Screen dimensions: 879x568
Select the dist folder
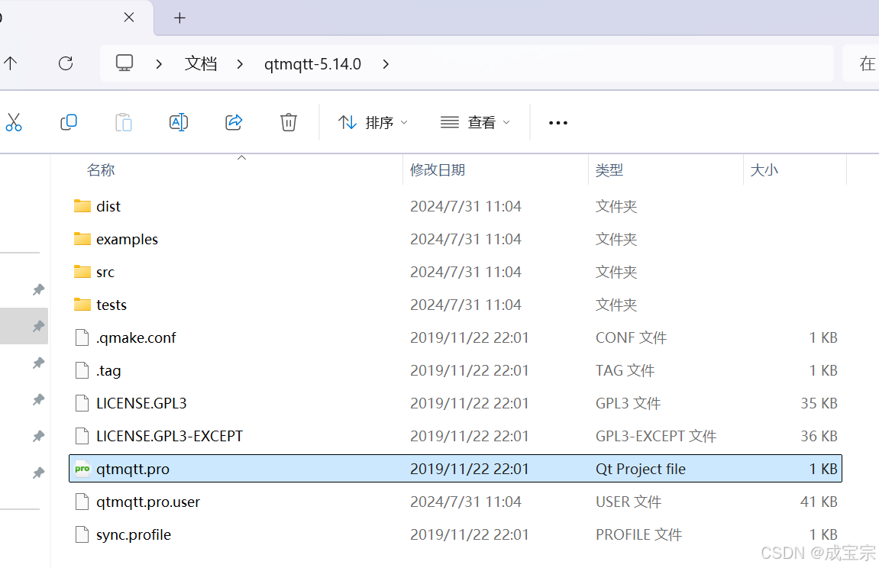455,206
